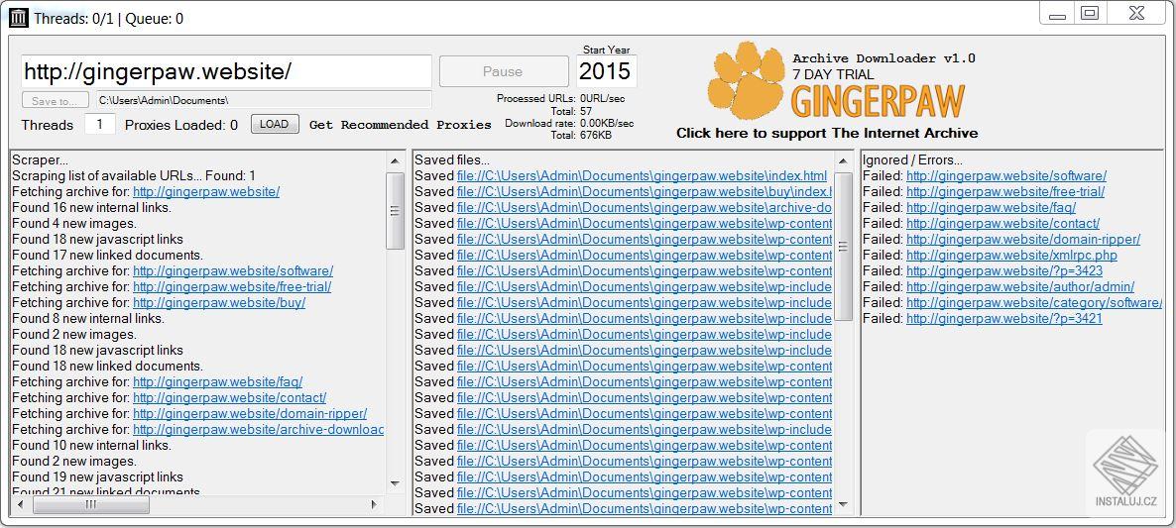Click the 'Found 19 new javascript links' line
Screen dimensions: 1176x528
coord(97,476)
